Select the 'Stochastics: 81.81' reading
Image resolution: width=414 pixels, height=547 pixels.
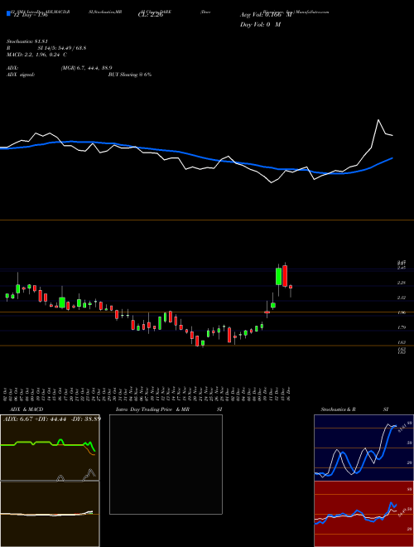pyautogui.click(x=26, y=41)
